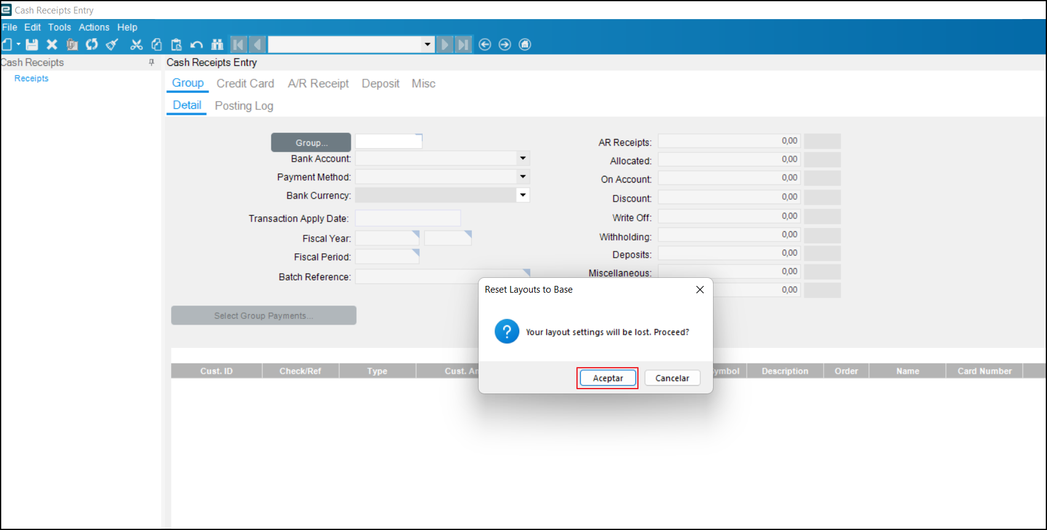Screen dimensions: 1047x530
Task: Switch to the Credit Card tab
Action: (245, 84)
